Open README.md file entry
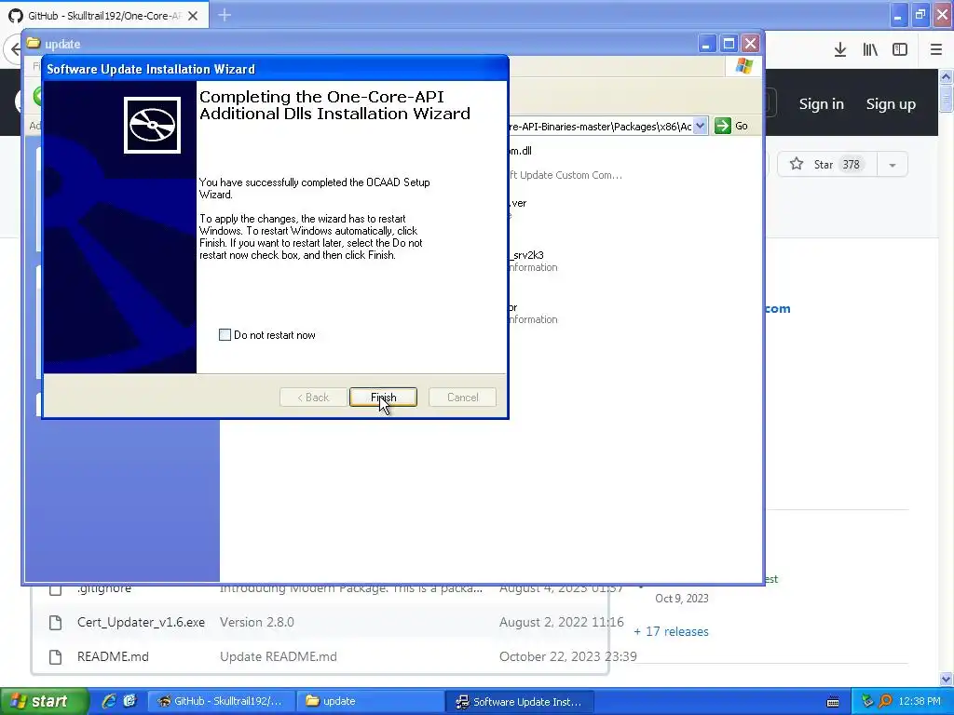This screenshot has width=954, height=715. click(113, 656)
